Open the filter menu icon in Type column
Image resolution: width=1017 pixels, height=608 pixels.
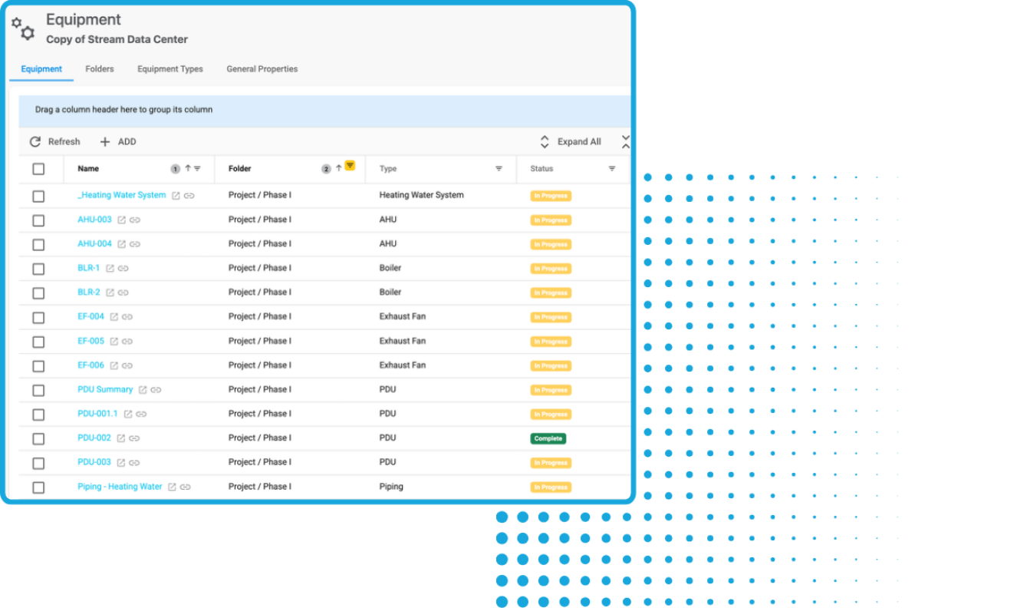[x=499, y=169]
